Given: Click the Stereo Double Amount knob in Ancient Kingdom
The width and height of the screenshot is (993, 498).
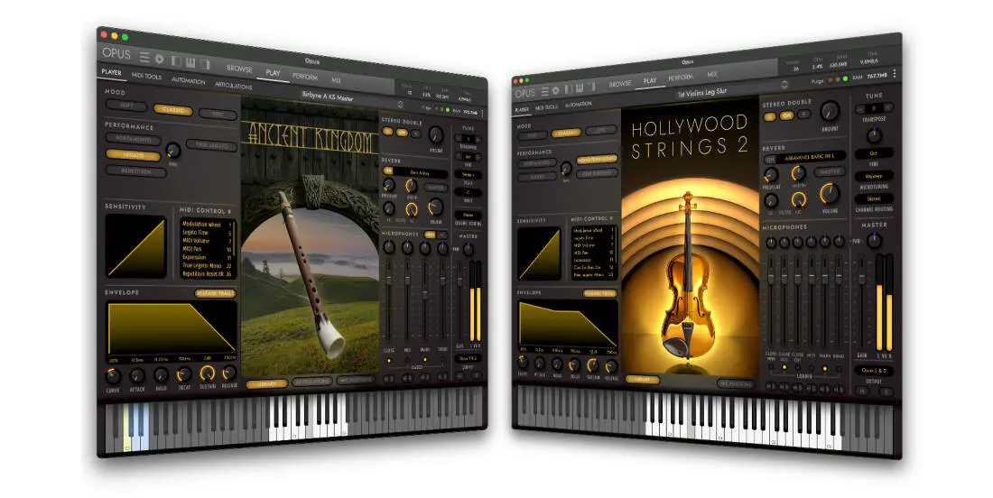Looking at the screenshot, I should pos(437,134).
